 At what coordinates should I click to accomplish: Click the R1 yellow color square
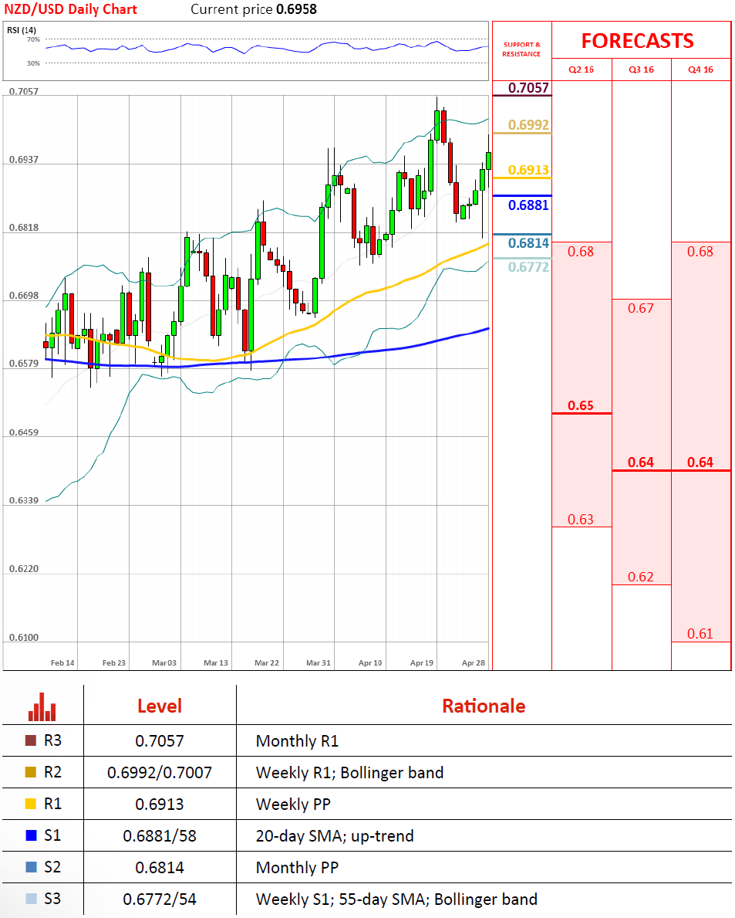(31, 805)
